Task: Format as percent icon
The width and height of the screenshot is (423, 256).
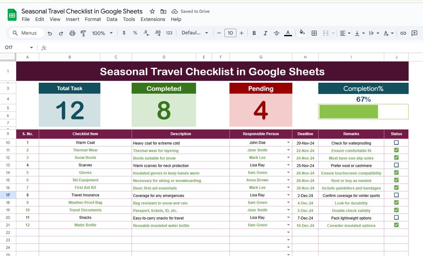Action: pos(135,33)
